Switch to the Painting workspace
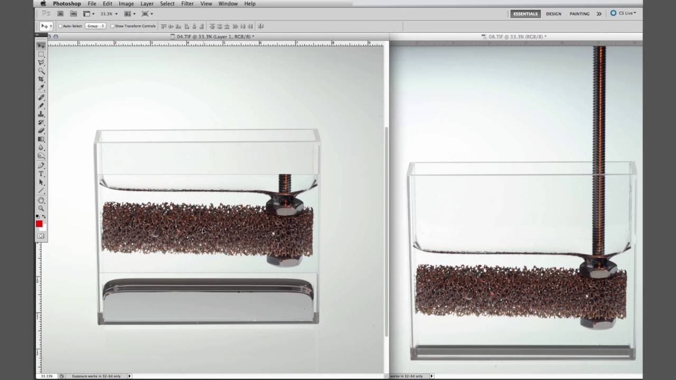 (579, 14)
